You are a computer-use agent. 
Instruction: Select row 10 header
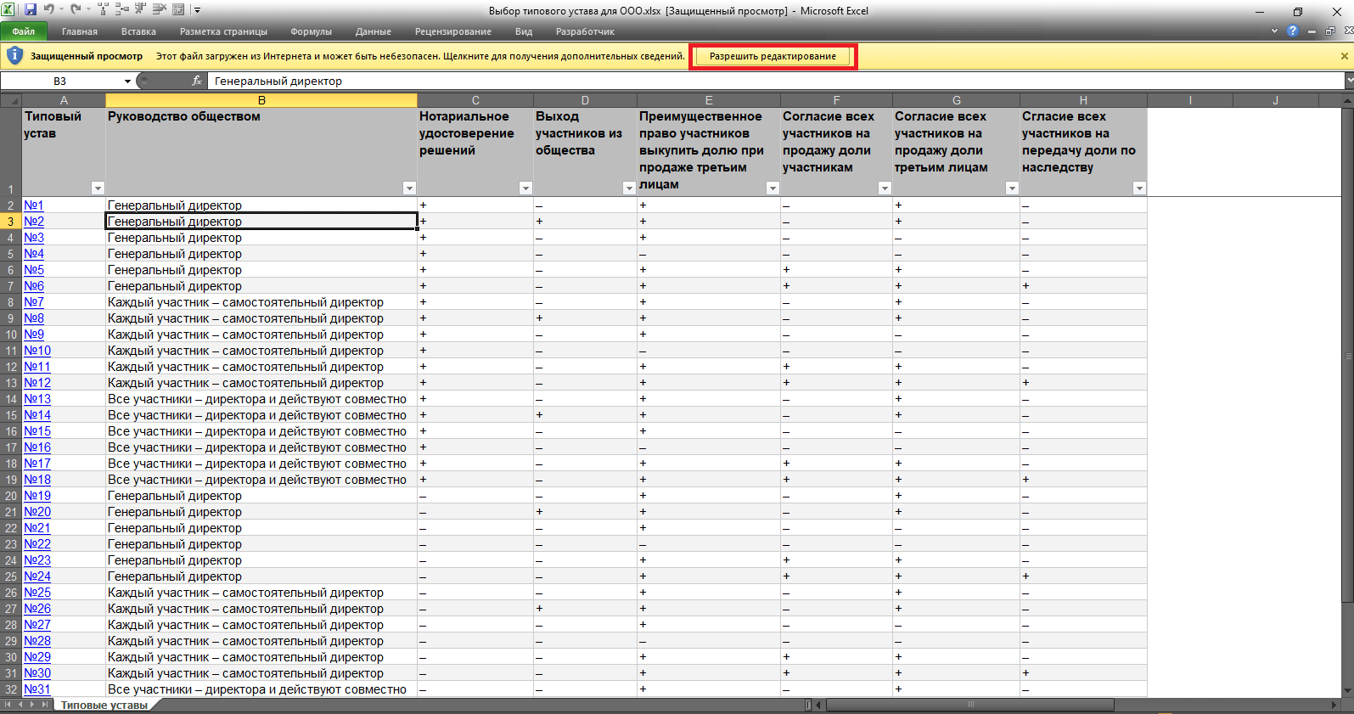point(10,335)
